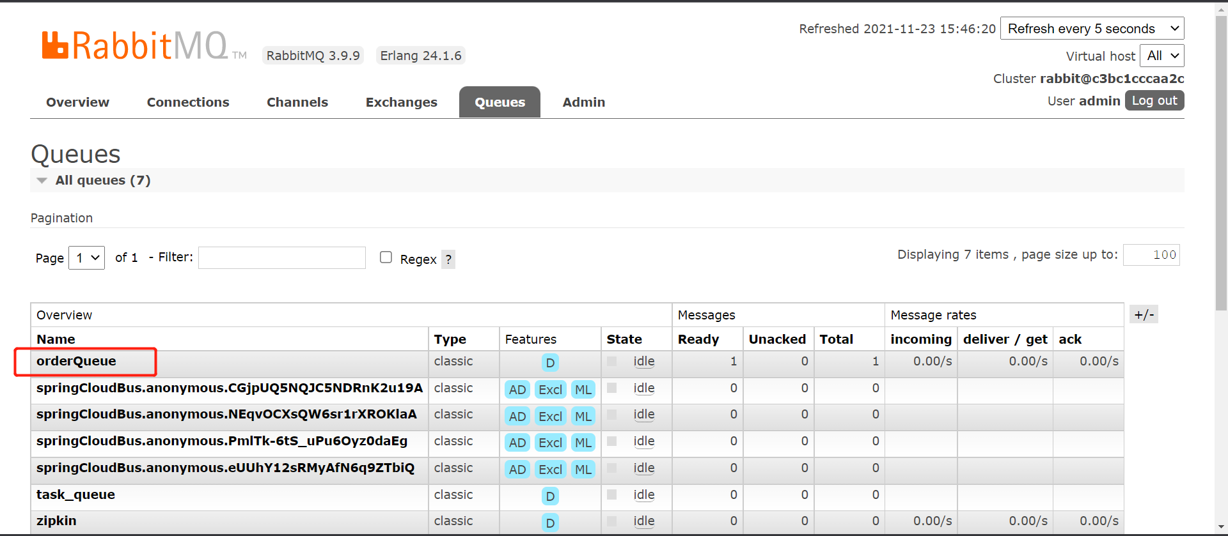Go to the Exchanges tab

402,102
